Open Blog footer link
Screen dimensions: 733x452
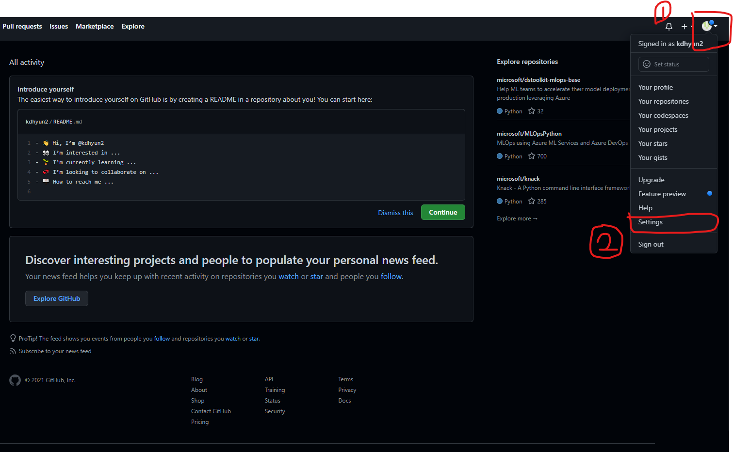click(x=197, y=379)
